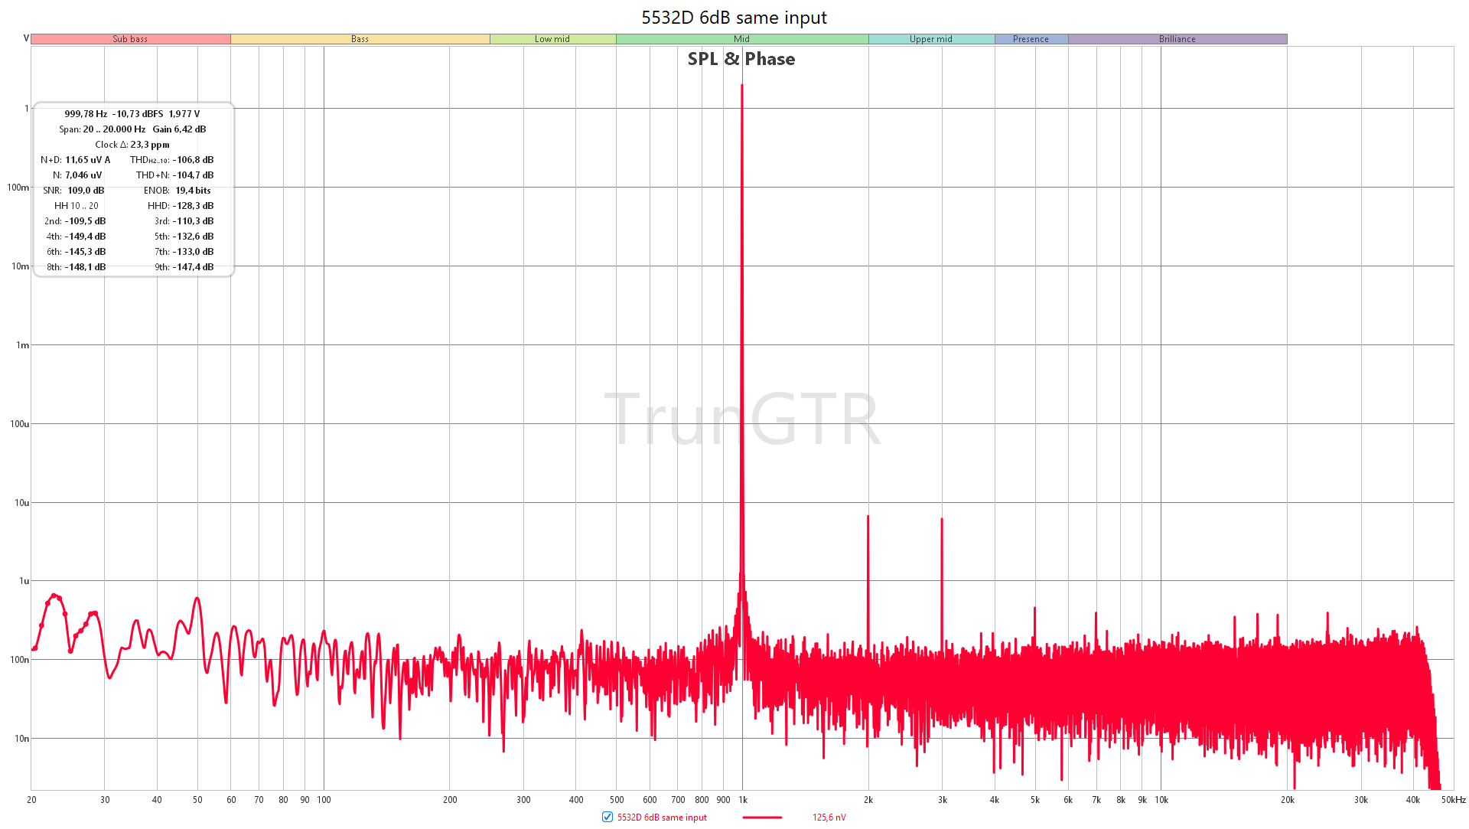
Task: Click the 50kHz frequency axis label
Action: pyautogui.click(x=1454, y=800)
